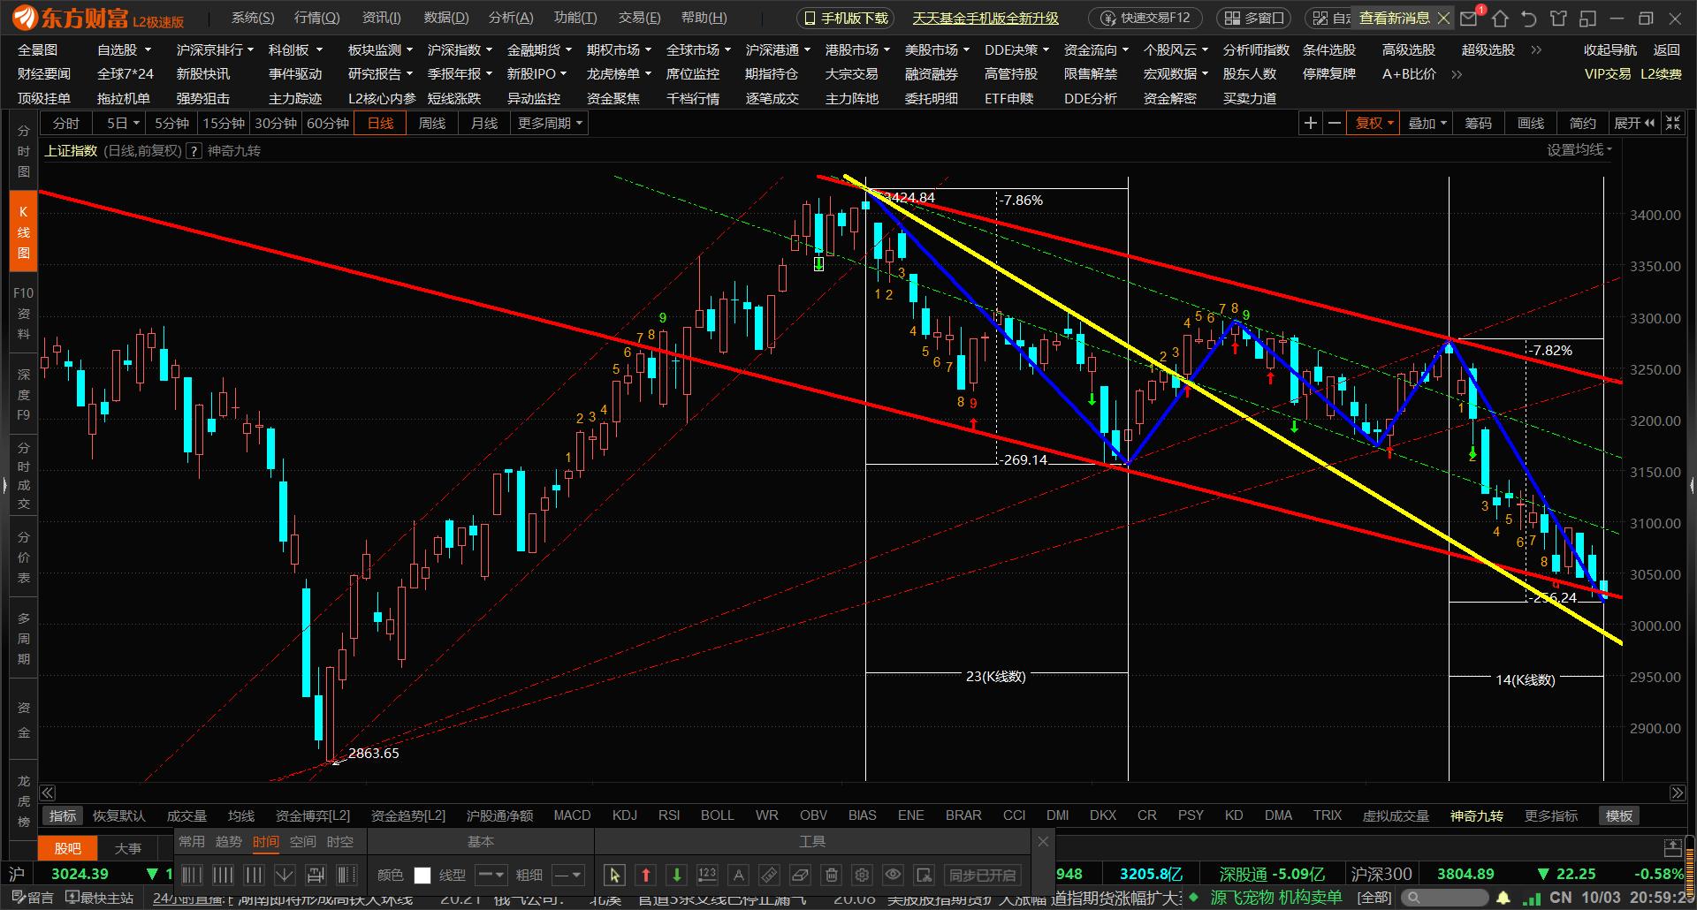Screen dimensions: 1697x910
Task: Click the 多窗口 button
Action: 1254,18
